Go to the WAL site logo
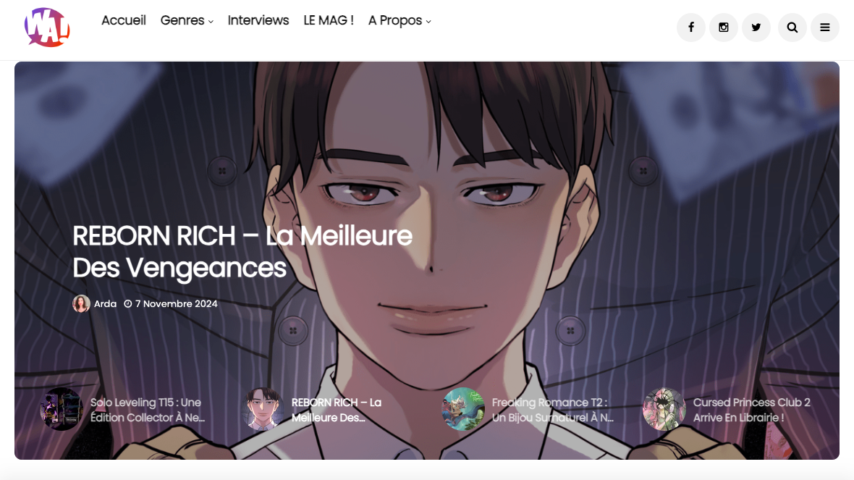 pos(47,28)
